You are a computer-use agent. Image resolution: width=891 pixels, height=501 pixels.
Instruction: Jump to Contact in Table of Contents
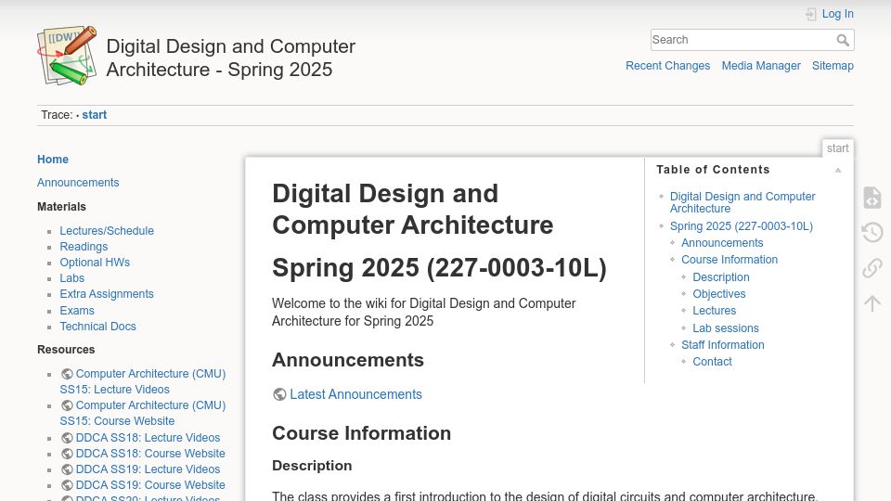pos(712,362)
